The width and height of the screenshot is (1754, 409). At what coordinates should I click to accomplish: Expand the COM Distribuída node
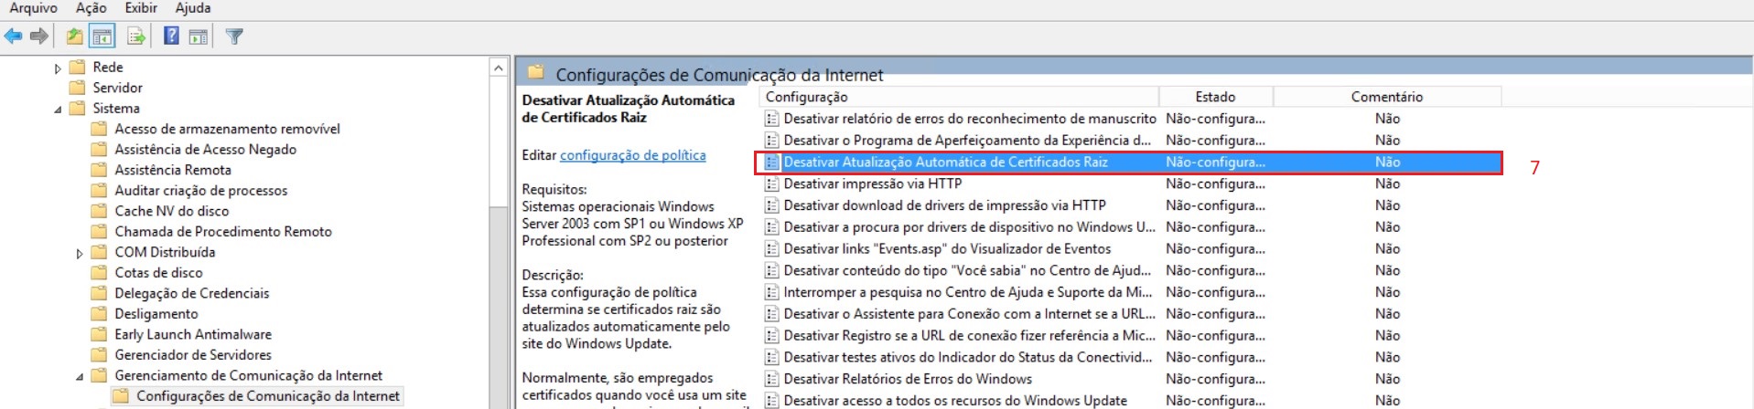click(80, 254)
